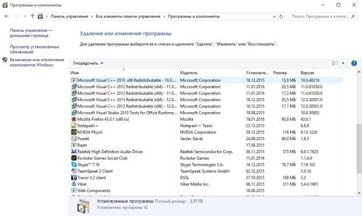362x216 pixels.
Task: Click Программы и компоненты breadcrumb
Action: [x=194, y=16]
